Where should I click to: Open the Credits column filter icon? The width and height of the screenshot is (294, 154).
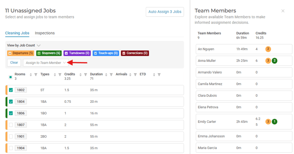pos(85,75)
